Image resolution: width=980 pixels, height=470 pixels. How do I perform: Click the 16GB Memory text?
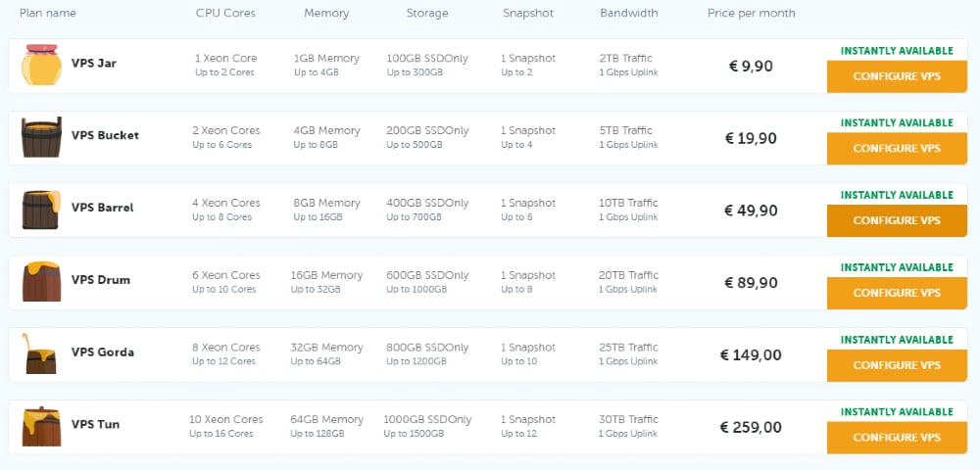(327, 276)
